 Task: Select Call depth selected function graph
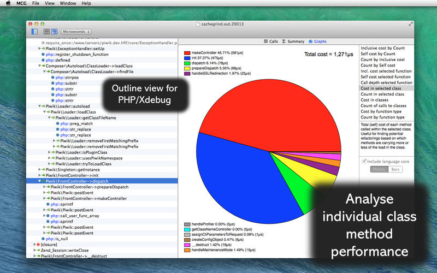pyautogui.click(x=386, y=83)
